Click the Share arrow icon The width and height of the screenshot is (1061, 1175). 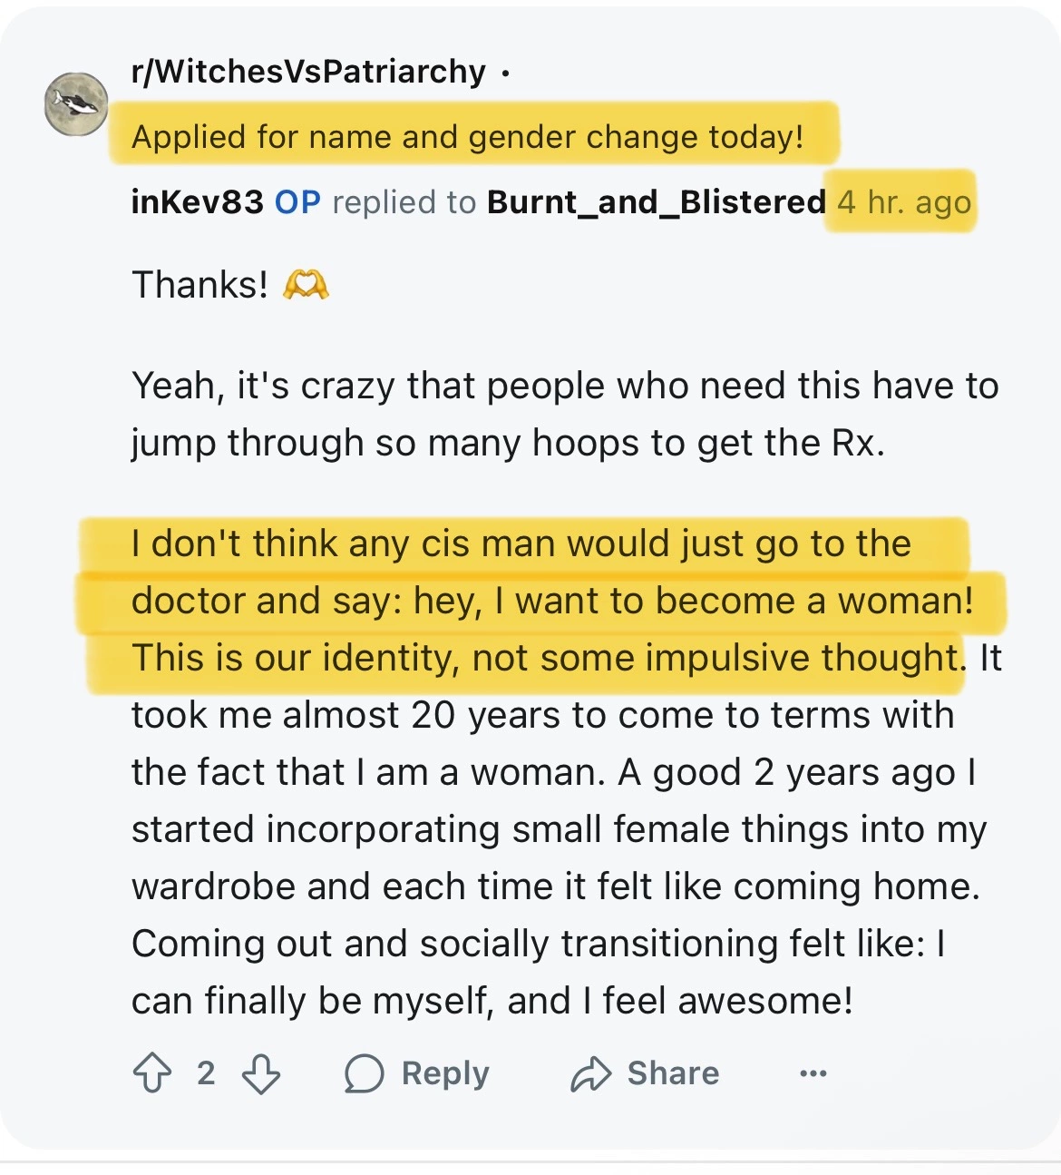591,1073
